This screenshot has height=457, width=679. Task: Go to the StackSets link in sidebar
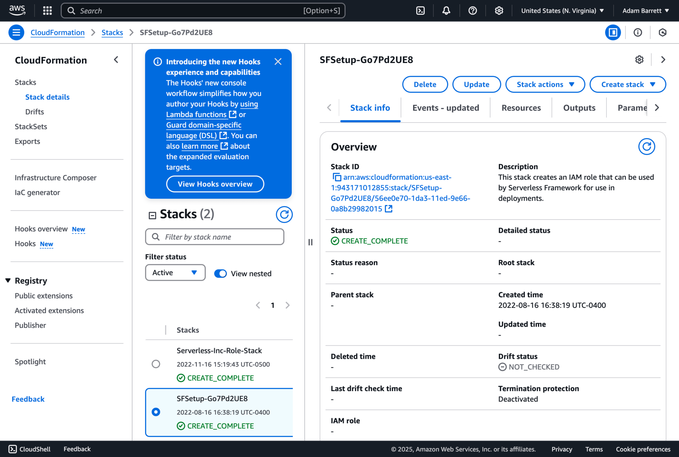point(31,127)
